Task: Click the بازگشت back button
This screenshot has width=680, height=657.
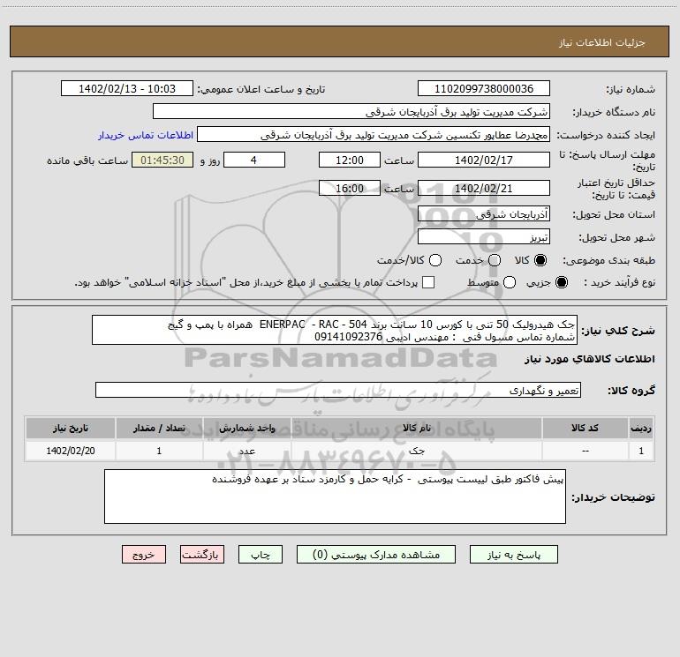Action: click(x=202, y=555)
